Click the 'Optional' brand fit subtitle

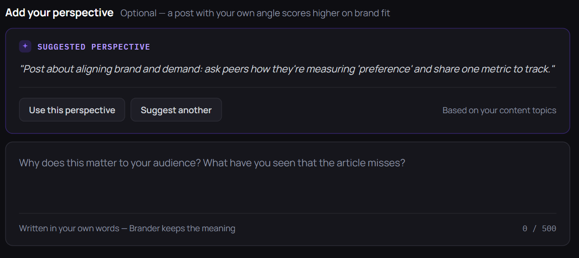pyautogui.click(x=255, y=13)
